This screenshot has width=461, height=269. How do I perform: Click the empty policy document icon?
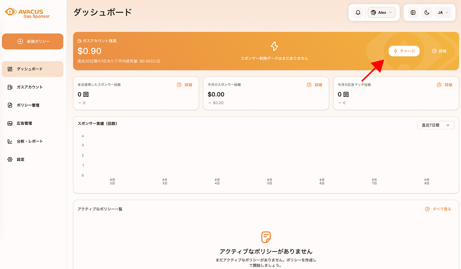(x=266, y=237)
